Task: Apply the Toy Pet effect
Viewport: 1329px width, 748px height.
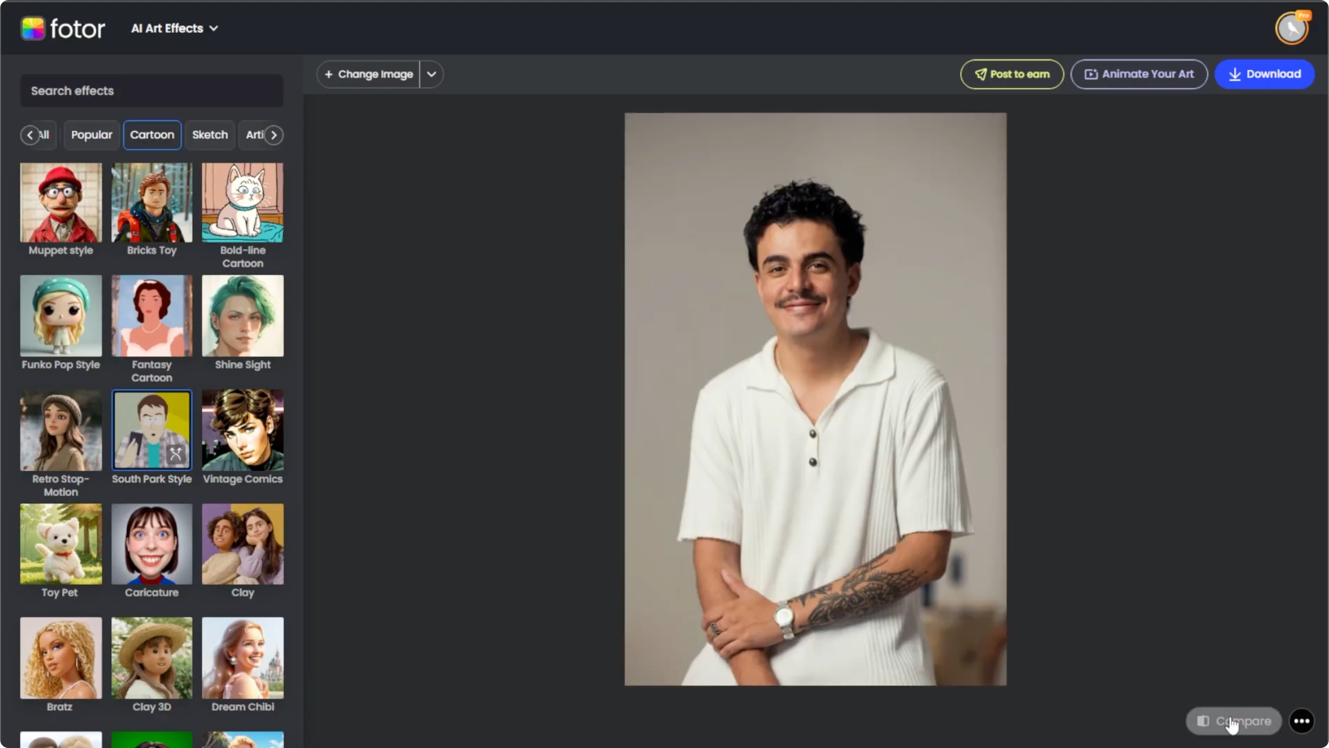Action: click(61, 544)
